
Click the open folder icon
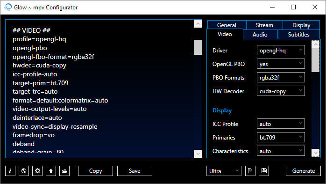point(64,171)
